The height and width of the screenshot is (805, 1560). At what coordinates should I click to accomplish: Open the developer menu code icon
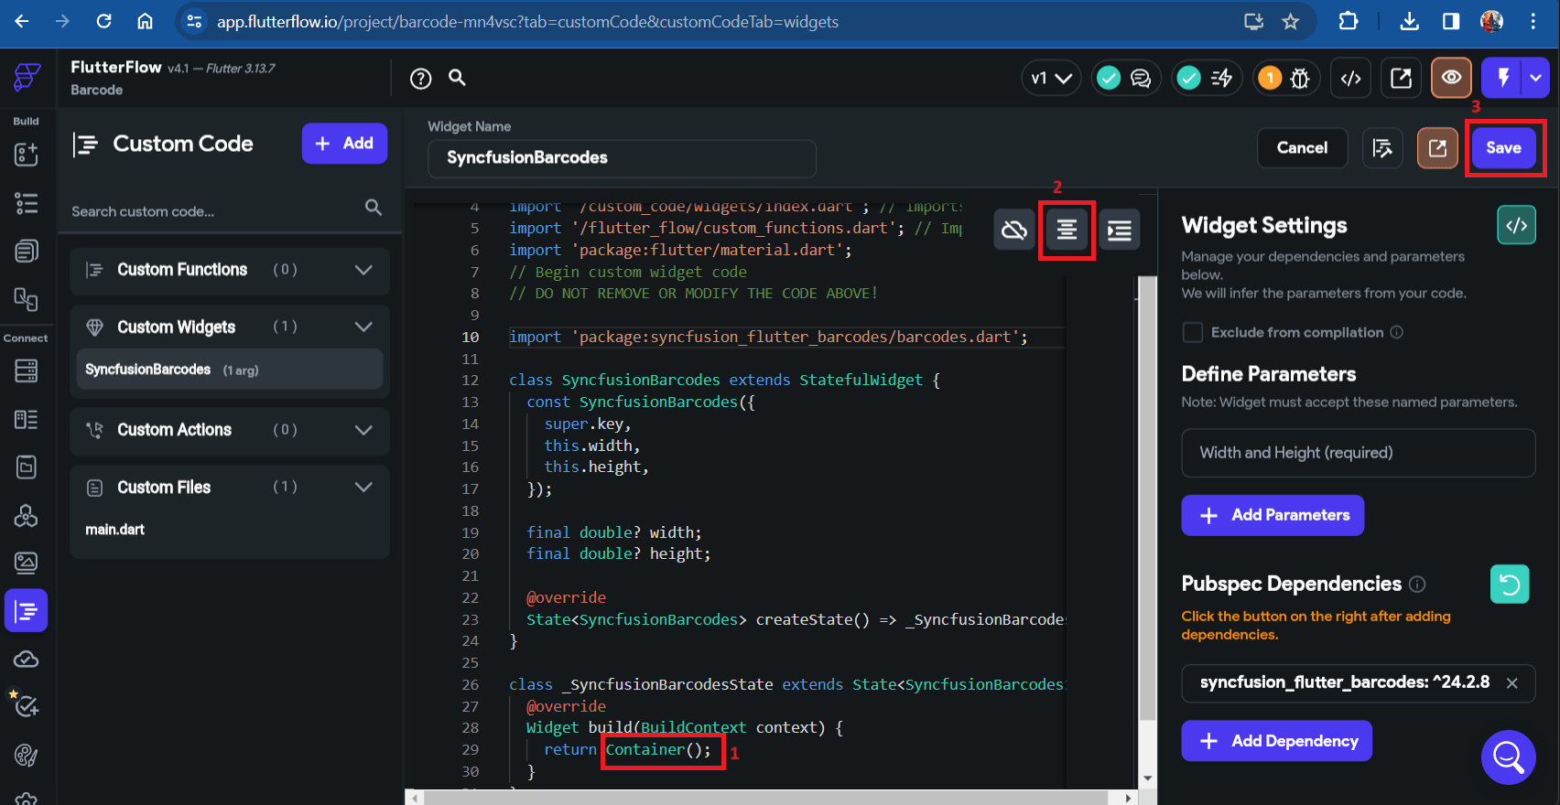pyautogui.click(x=1350, y=79)
